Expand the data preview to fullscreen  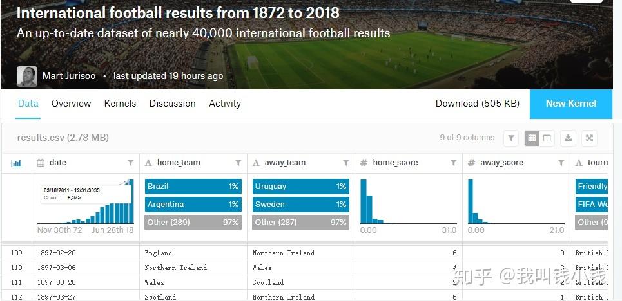(x=588, y=138)
